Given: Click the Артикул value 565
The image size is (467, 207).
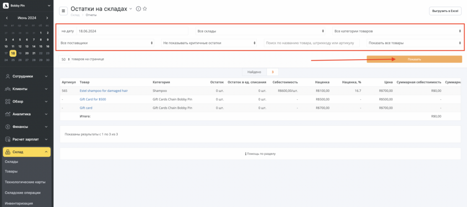Looking at the screenshot, I should click(64, 91).
